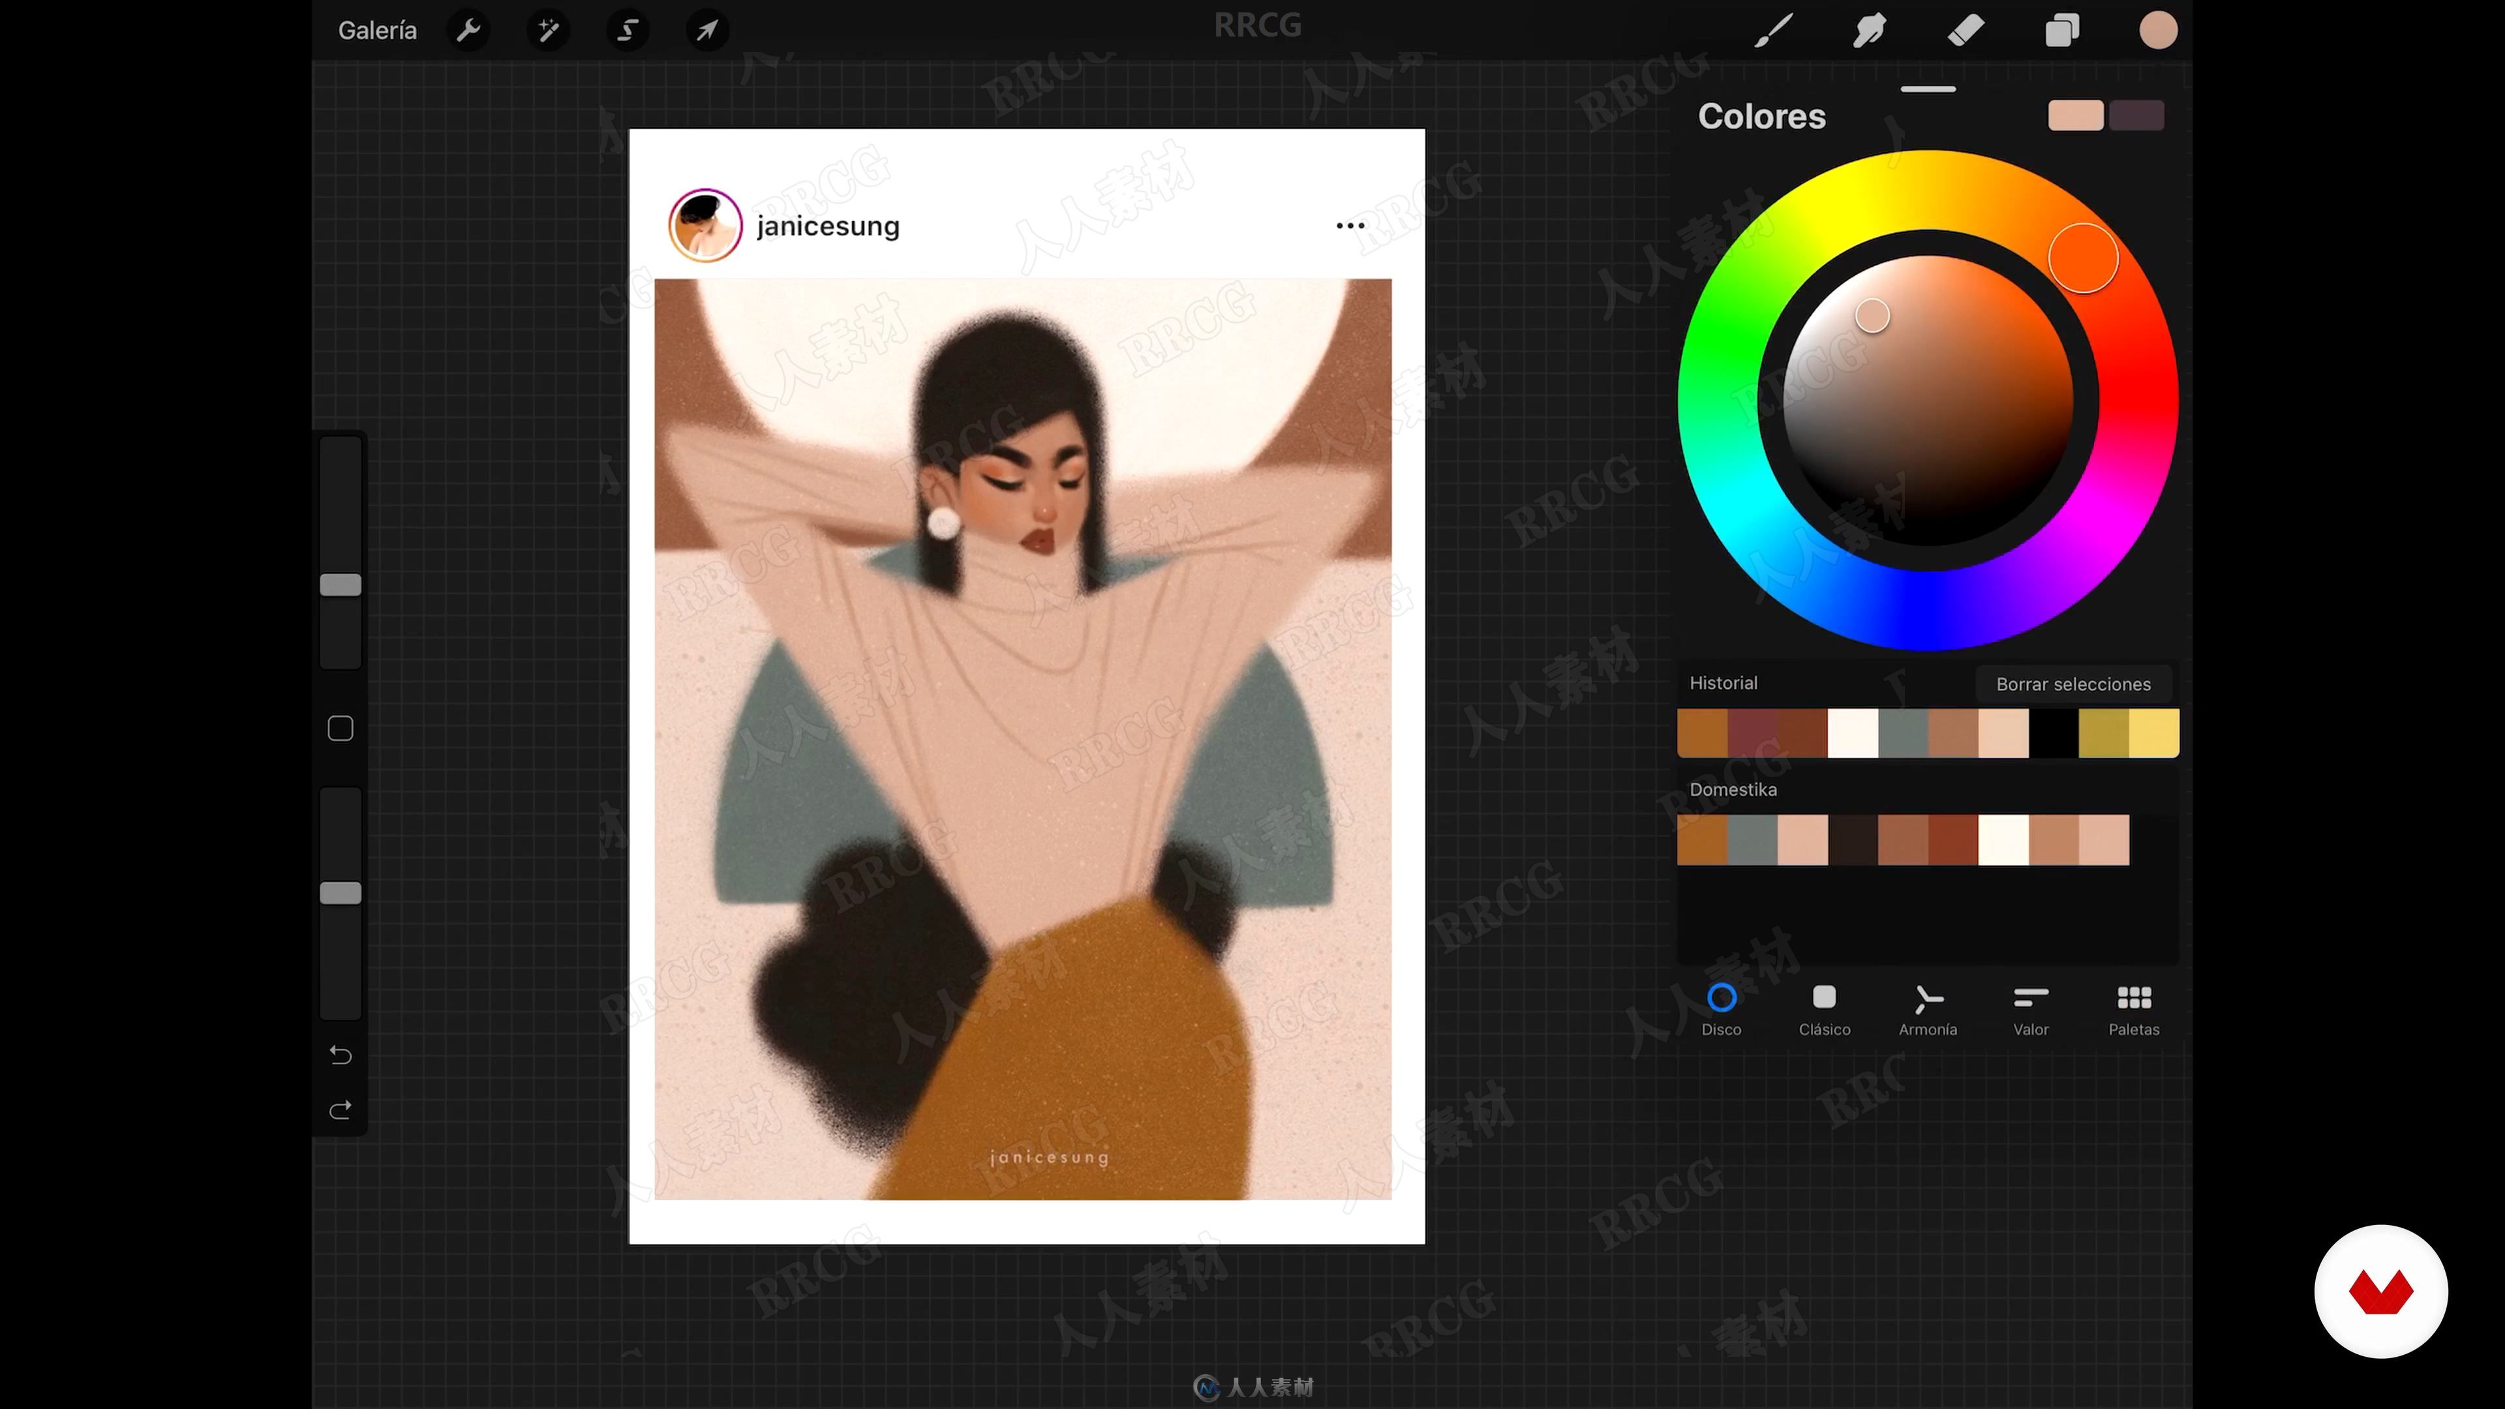Pick mustard olive swatch in Historial
Screen dimensions: 2505x1409
pyautogui.click(x=2104, y=733)
